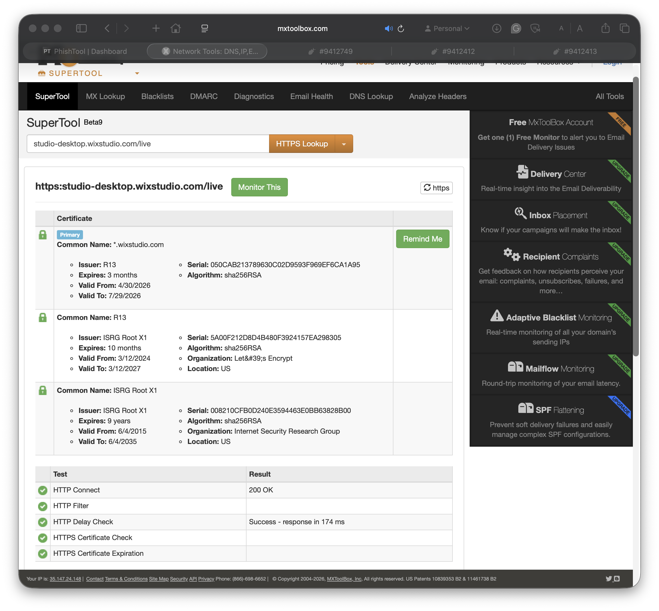Open the Diagnostics tool tab
659x611 pixels.
pos(254,96)
